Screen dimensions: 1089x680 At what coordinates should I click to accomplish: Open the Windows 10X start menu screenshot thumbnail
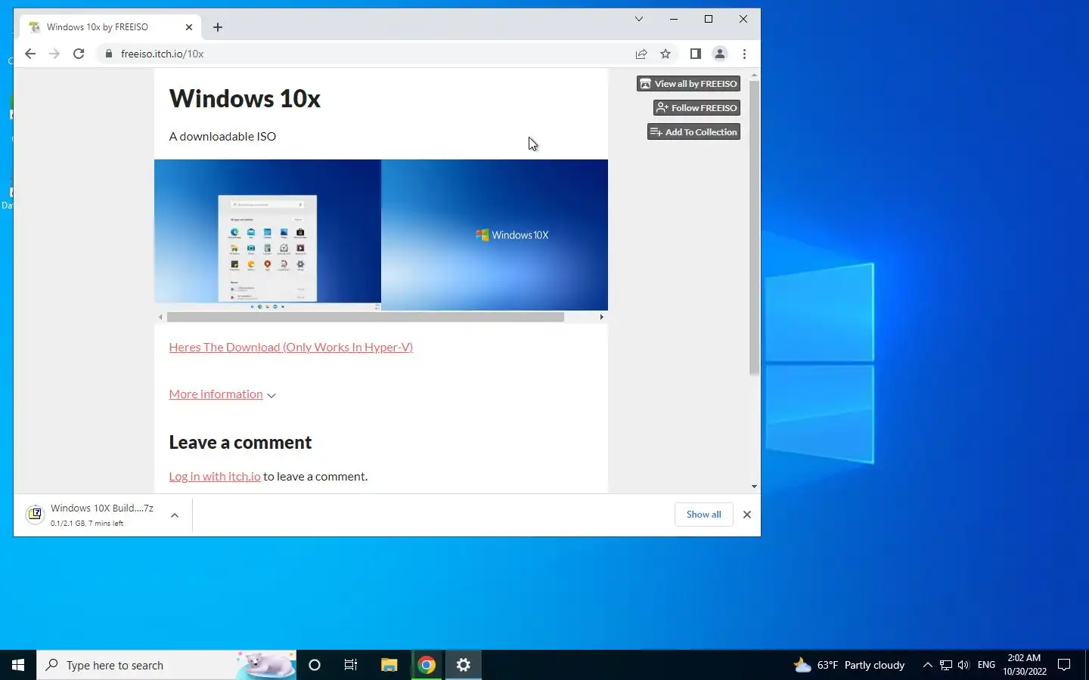coord(268,235)
